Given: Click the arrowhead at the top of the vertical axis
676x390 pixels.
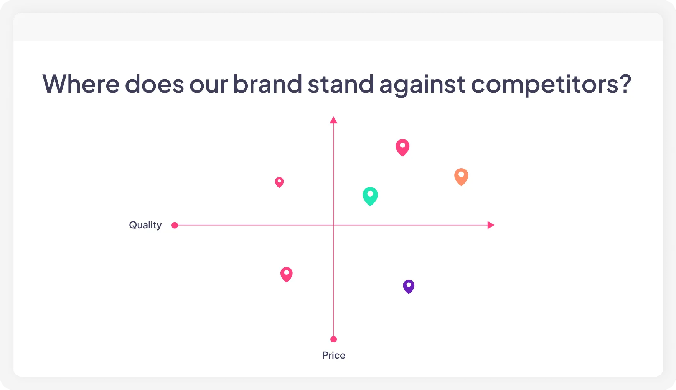Looking at the screenshot, I should (333, 120).
